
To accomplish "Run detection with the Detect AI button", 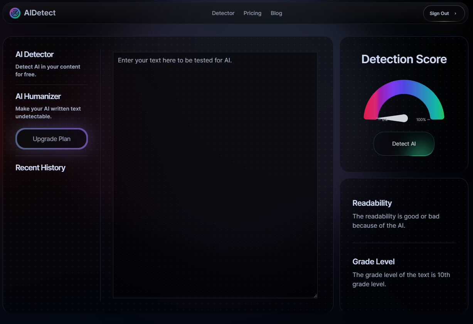I will (404, 143).
